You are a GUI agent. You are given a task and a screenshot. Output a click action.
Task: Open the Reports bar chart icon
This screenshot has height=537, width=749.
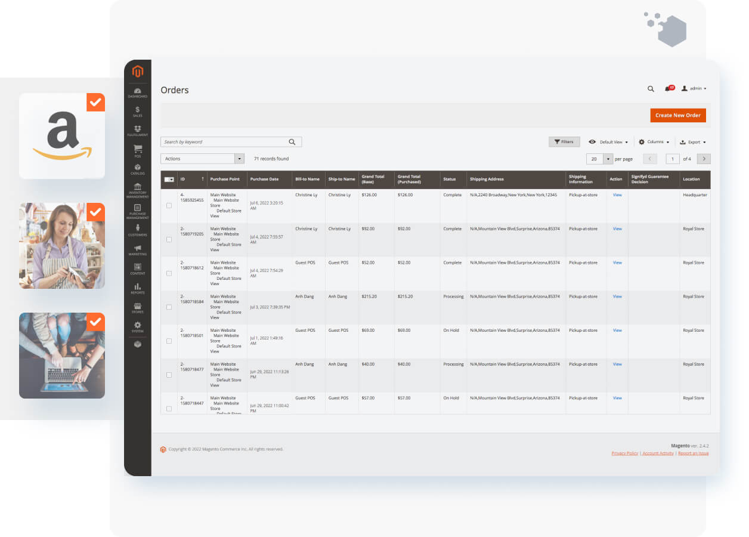[x=137, y=288]
